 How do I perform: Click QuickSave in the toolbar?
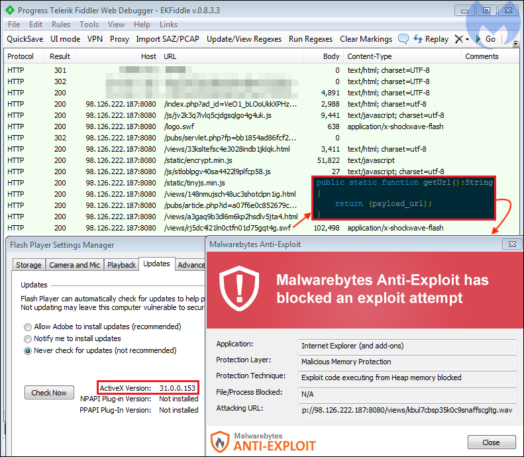click(x=25, y=39)
